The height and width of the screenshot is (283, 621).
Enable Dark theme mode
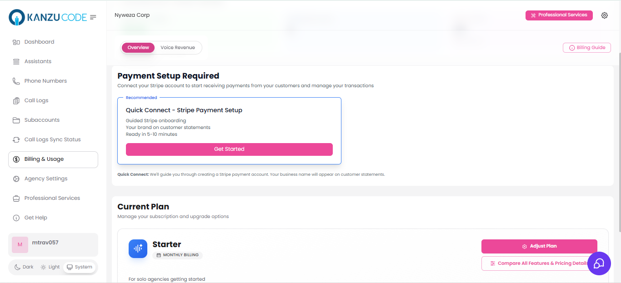(23, 267)
